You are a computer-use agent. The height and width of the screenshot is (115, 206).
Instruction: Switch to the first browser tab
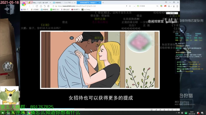[x=39, y=3]
